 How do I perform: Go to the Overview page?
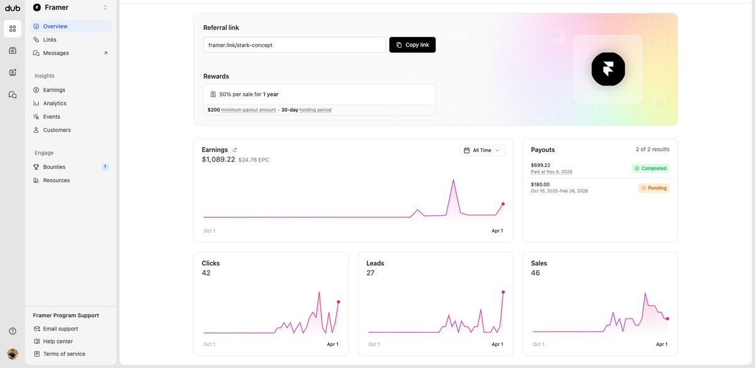[70, 26]
